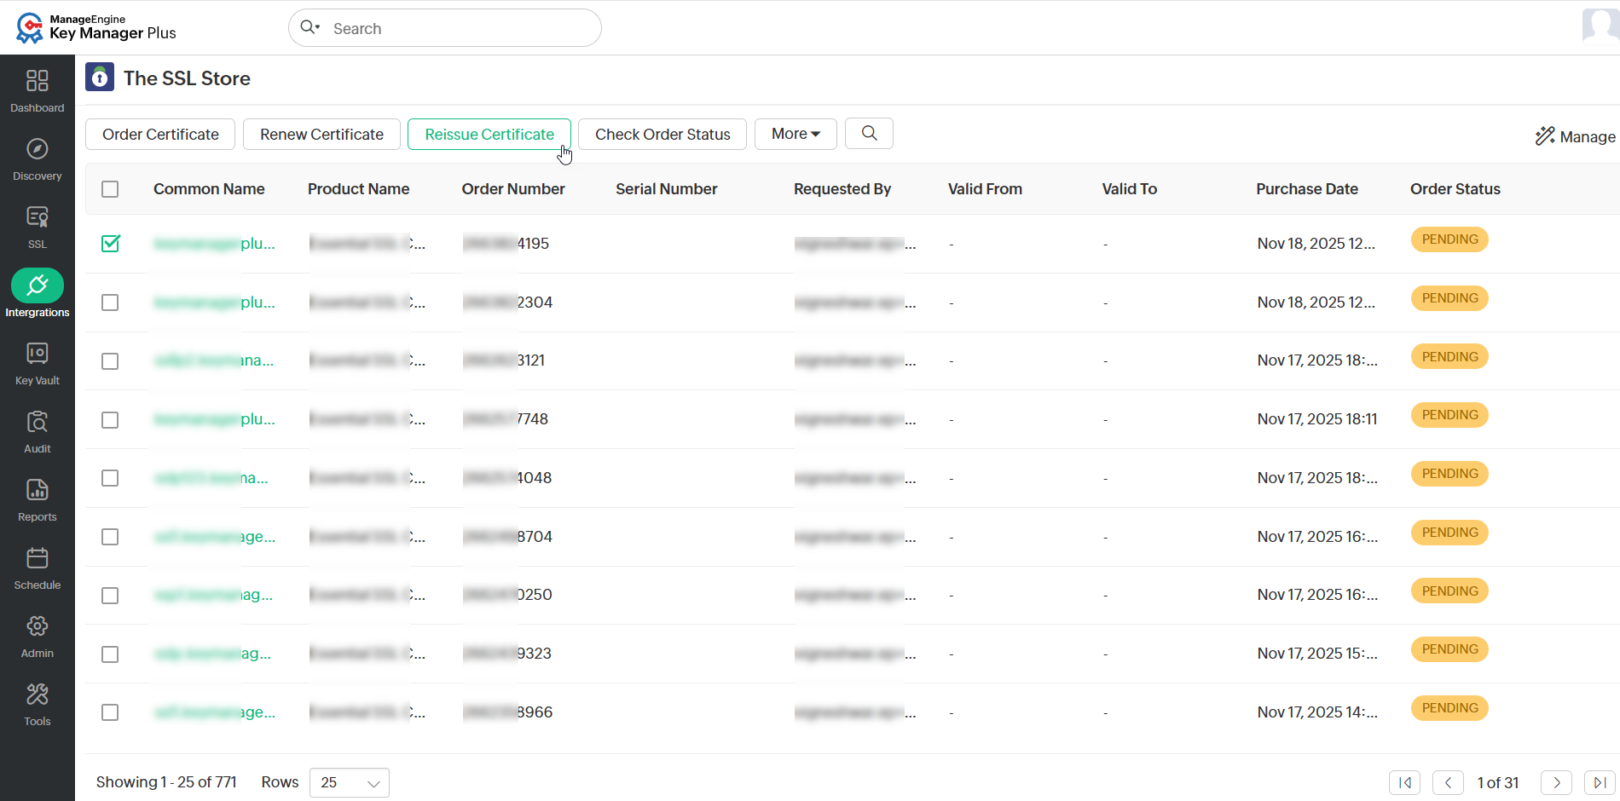The height and width of the screenshot is (801, 1620).
Task: Sort by Order Status column header
Action: (1455, 189)
